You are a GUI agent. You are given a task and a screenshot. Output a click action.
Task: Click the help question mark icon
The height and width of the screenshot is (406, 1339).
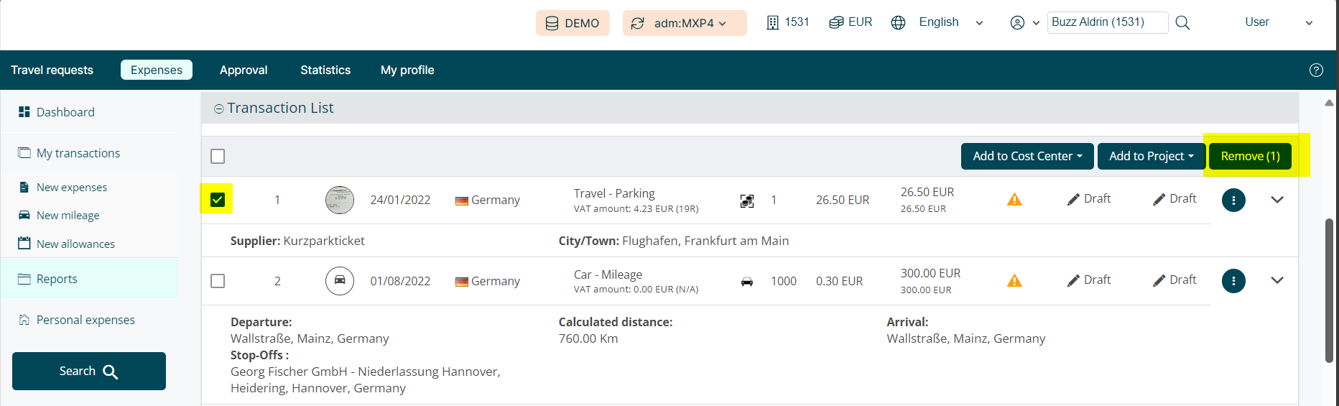pos(1316,70)
